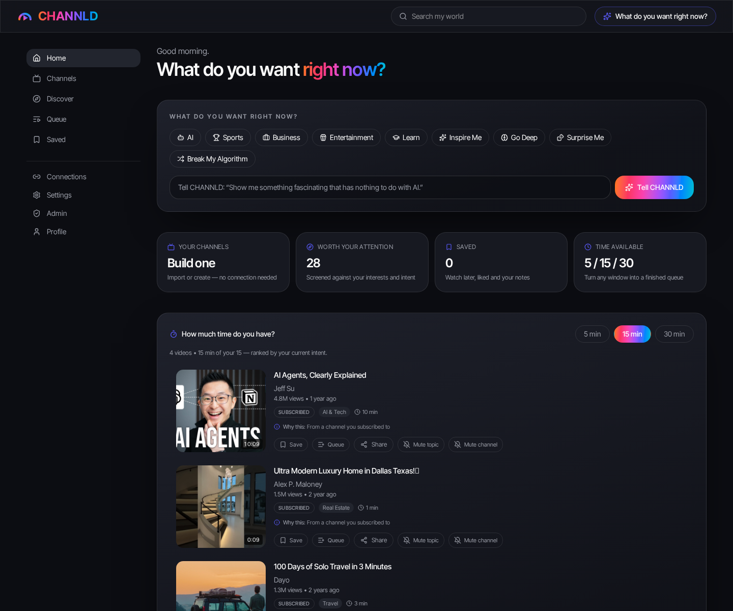Open Discover from the sidebar
The width and height of the screenshot is (733, 611).
[83, 99]
